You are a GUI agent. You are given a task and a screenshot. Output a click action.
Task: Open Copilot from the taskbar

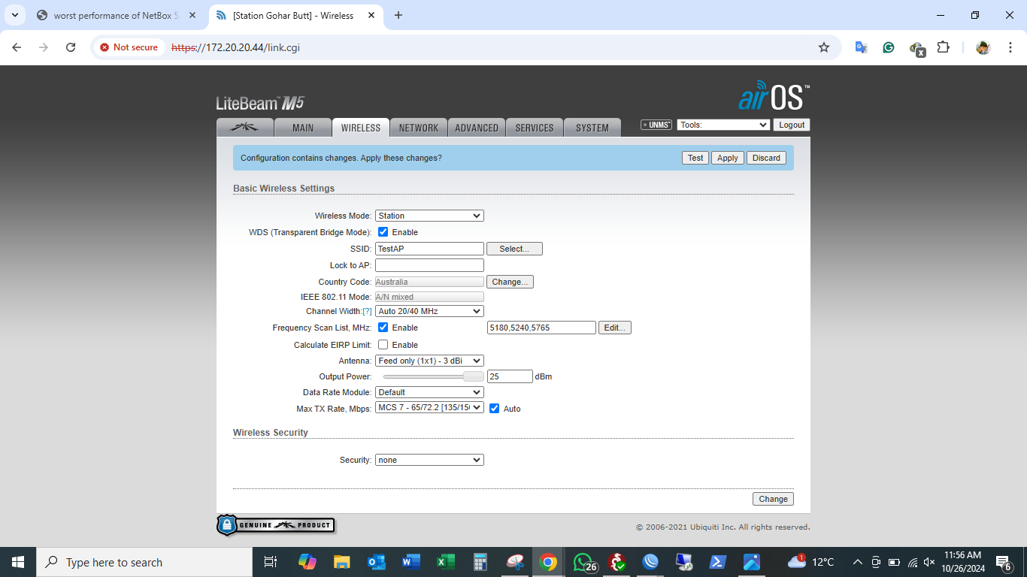307,562
